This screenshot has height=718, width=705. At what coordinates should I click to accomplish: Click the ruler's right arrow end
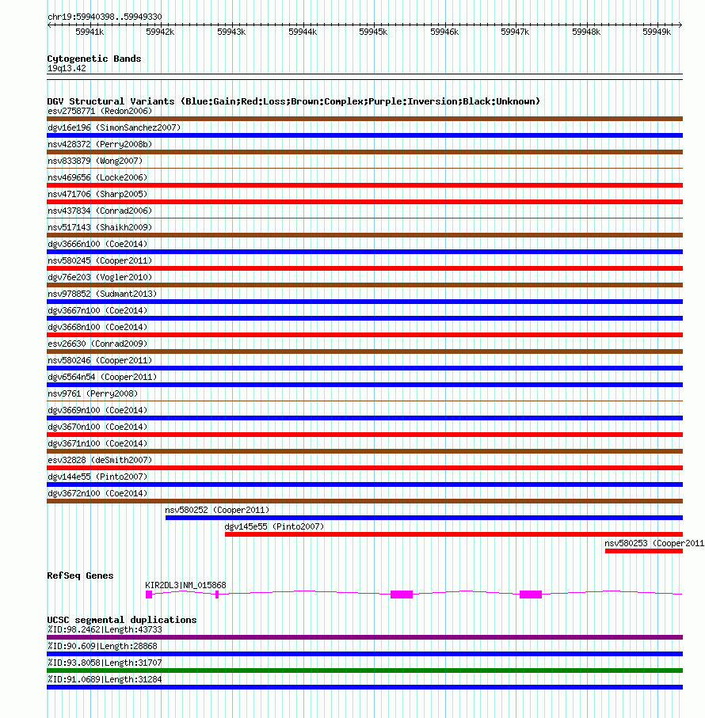pos(680,25)
